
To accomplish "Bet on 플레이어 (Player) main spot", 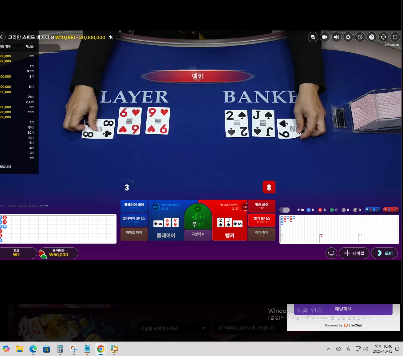I will pos(166,220).
